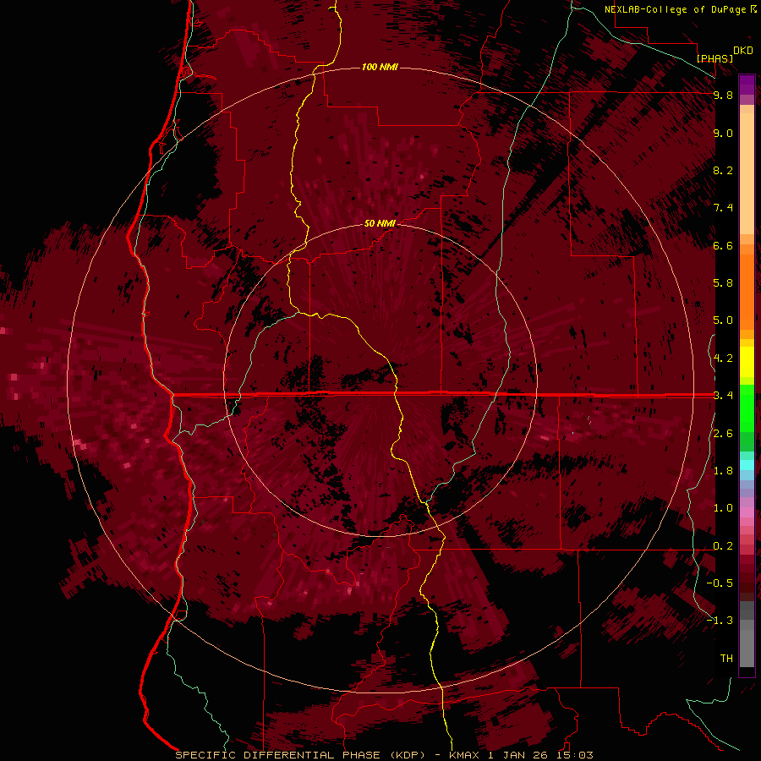Click the "DKD" legend title
Screen dimensions: 761x761
pyautogui.click(x=743, y=51)
